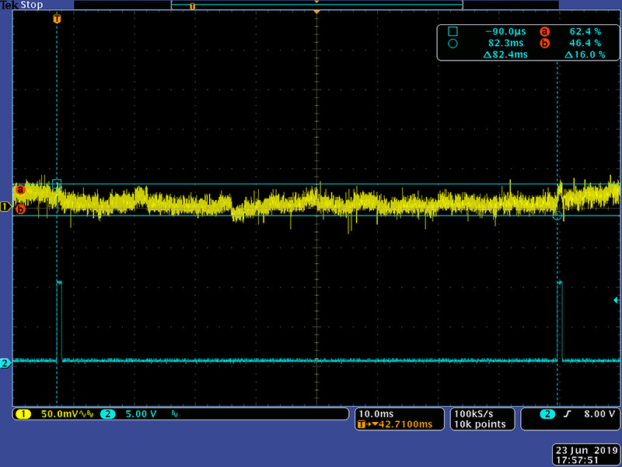Click the date and time display
The image size is (622, 467).
click(586, 455)
